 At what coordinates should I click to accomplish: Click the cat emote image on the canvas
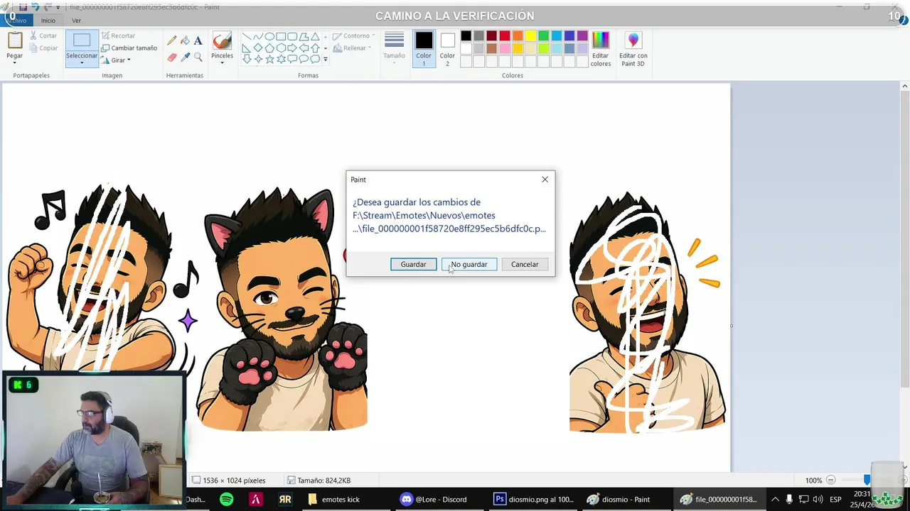point(283,309)
